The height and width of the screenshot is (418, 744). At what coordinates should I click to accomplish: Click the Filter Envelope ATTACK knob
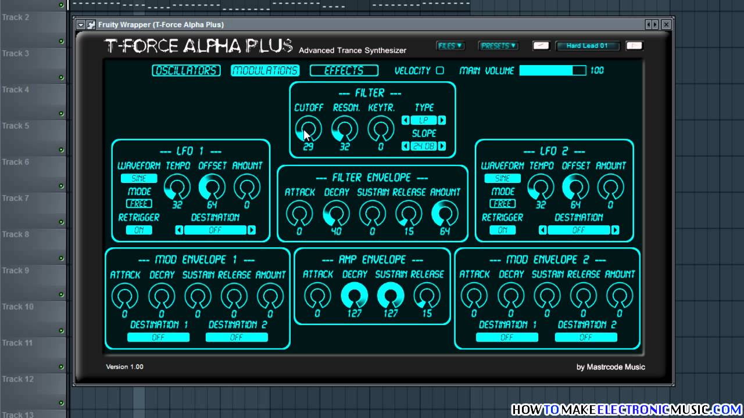coord(299,214)
